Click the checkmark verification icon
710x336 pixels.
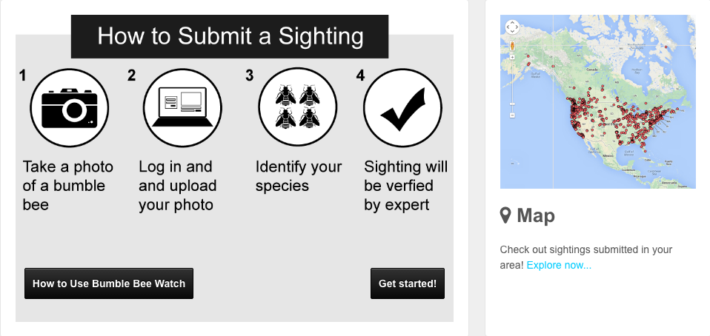click(x=402, y=107)
